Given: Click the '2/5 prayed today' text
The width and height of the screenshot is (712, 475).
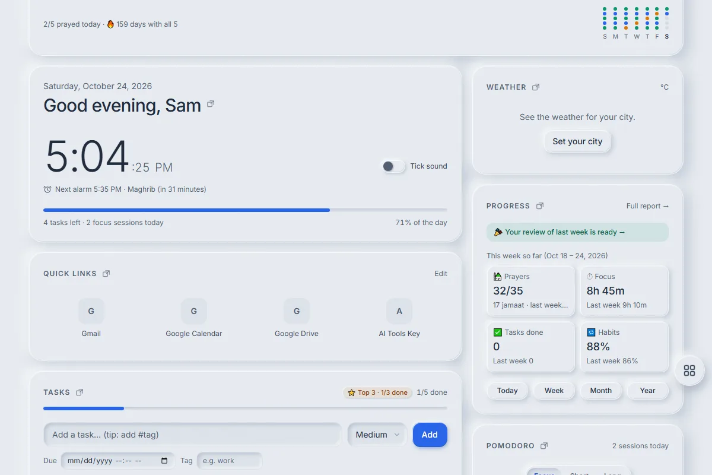Looking at the screenshot, I should tap(72, 24).
